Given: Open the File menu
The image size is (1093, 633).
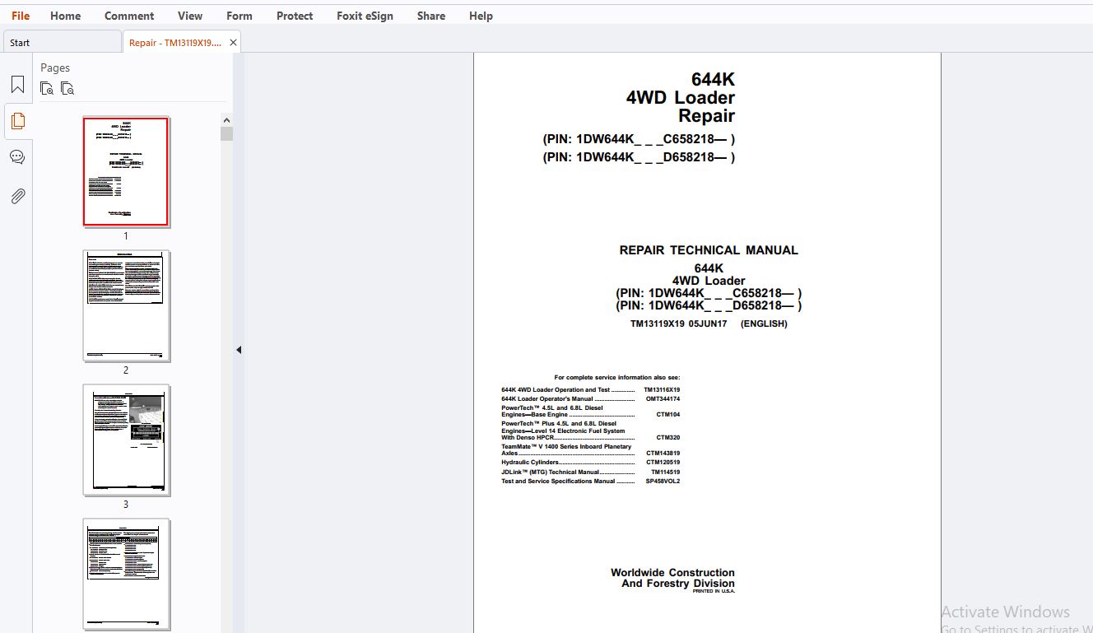Looking at the screenshot, I should [21, 16].
